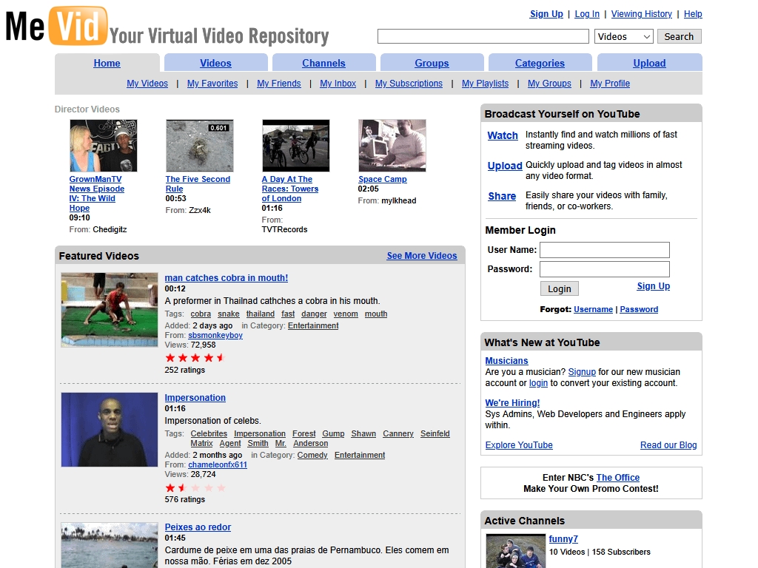Open cobra video thumbnail in Featured Videos

pyautogui.click(x=109, y=309)
